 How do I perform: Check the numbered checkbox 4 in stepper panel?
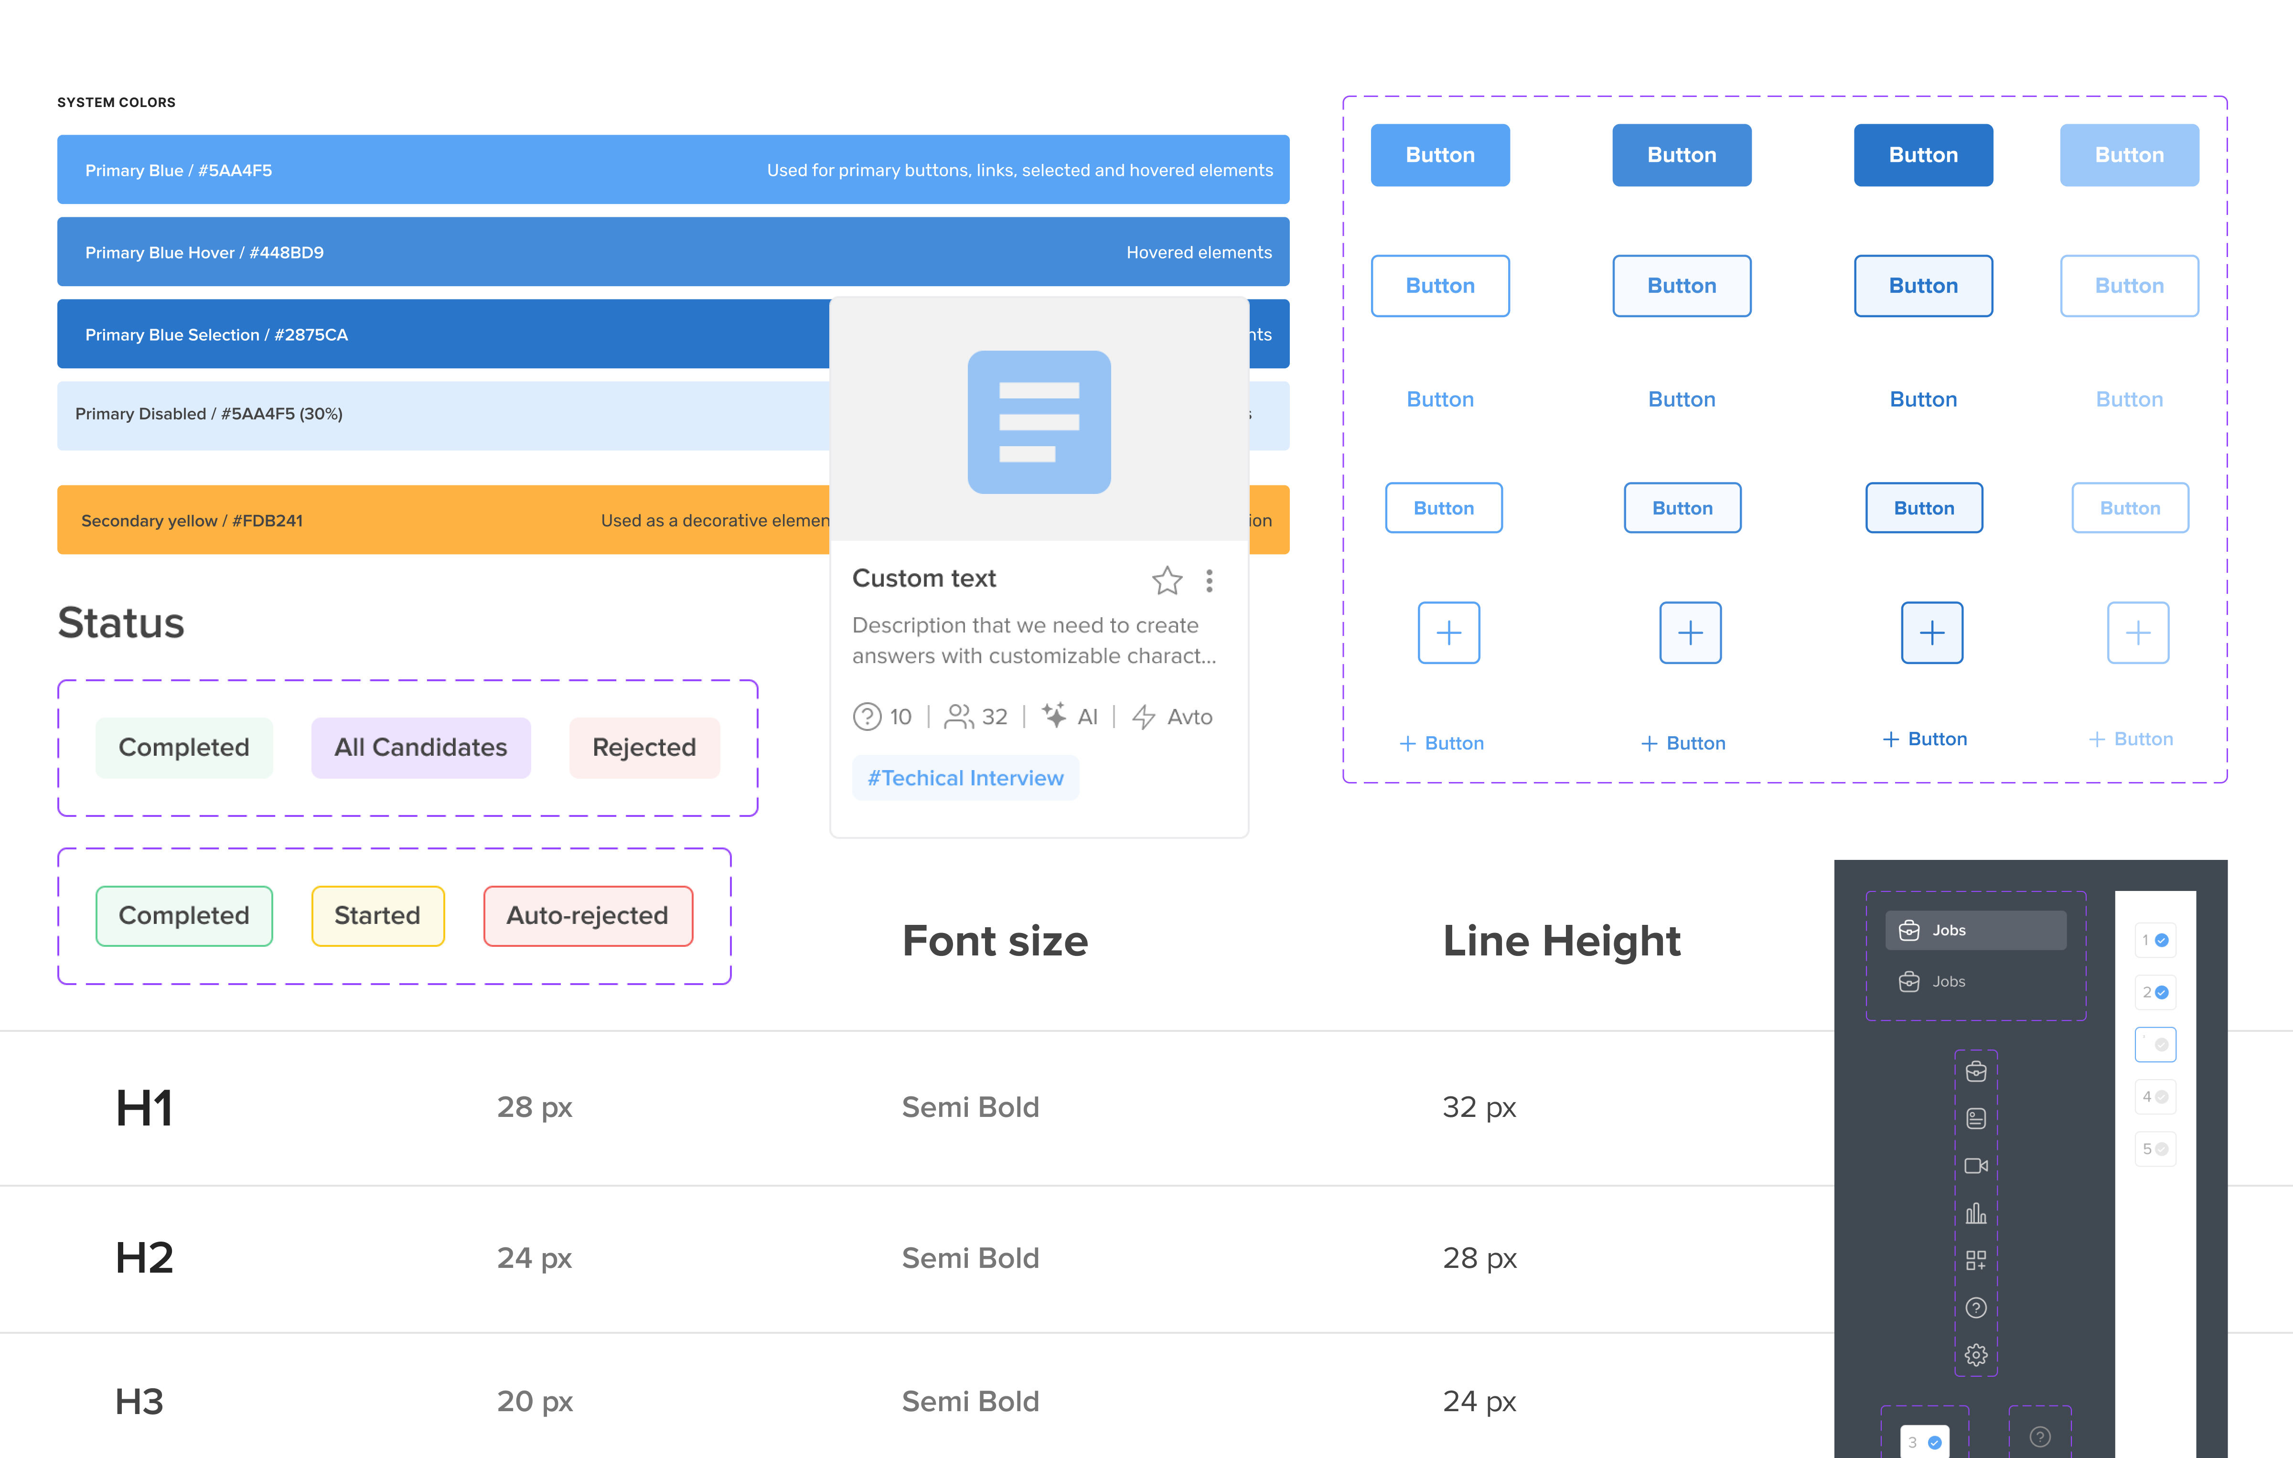pos(2156,1096)
